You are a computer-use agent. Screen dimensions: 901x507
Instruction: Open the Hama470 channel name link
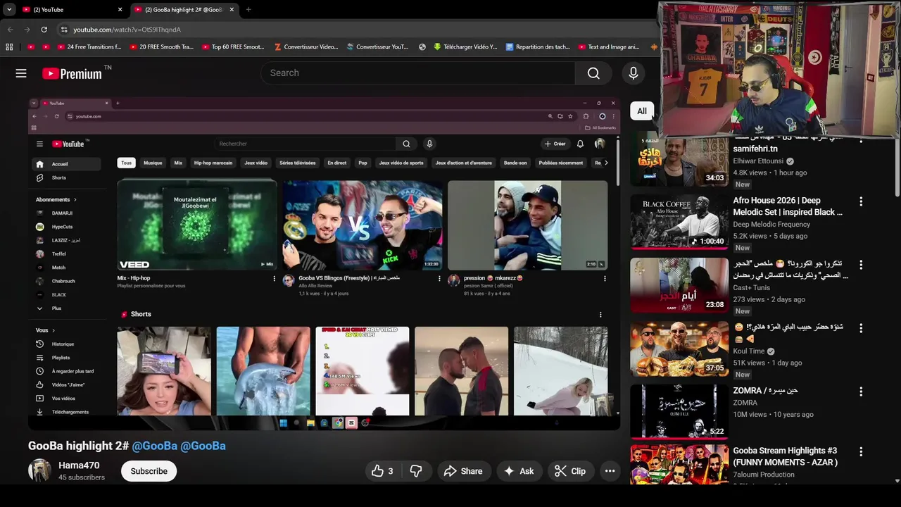point(79,465)
